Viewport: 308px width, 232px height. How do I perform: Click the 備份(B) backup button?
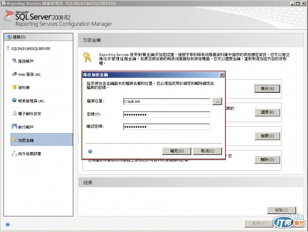pos(267,89)
